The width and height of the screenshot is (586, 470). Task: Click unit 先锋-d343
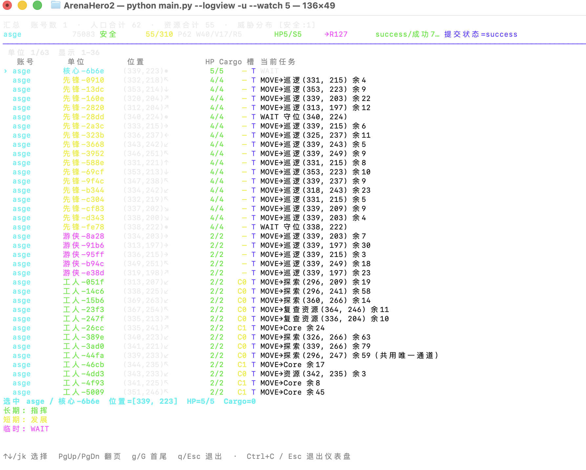coord(83,218)
